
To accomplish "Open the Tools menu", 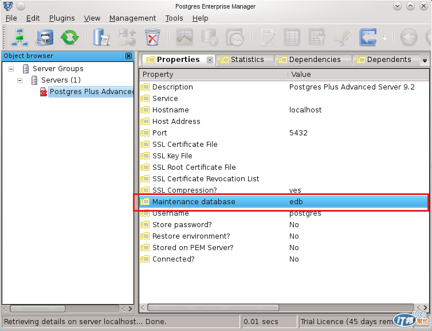I will point(174,18).
